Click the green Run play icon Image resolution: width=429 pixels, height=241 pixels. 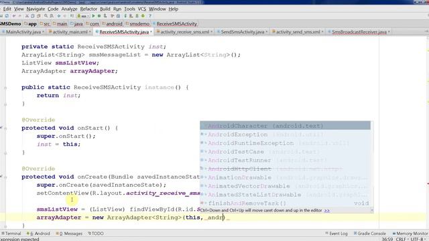coord(94,16)
